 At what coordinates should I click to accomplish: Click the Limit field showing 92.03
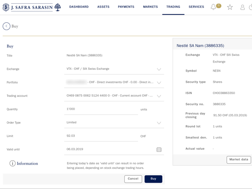point(101,136)
